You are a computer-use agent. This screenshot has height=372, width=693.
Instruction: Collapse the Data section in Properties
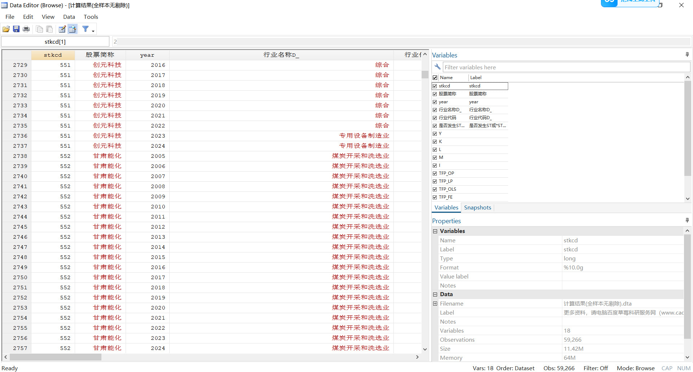point(435,294)
